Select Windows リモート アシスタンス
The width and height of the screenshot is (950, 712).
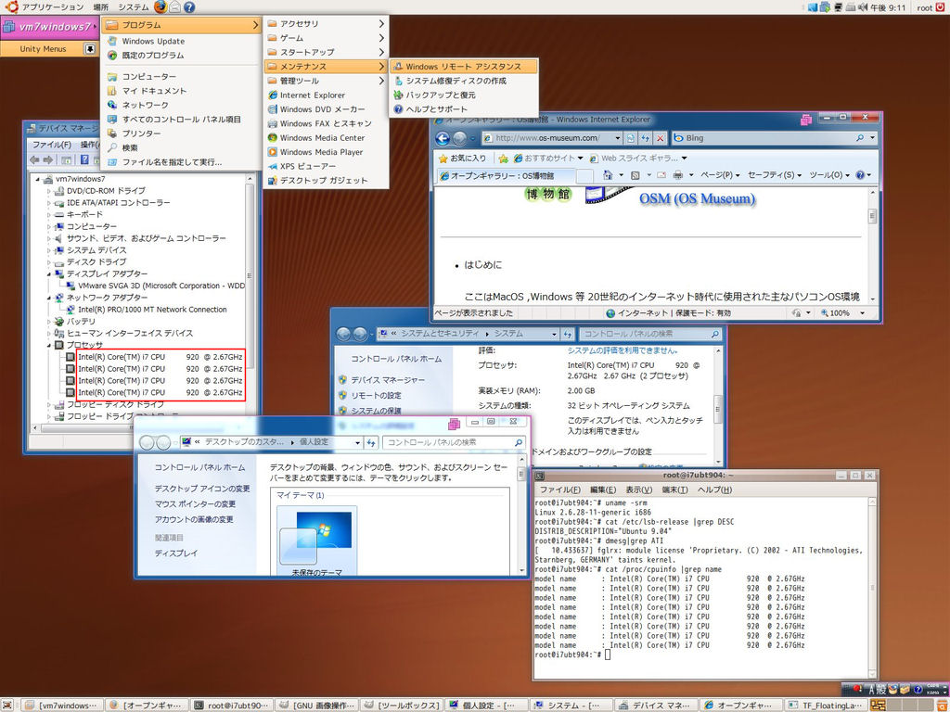(464, 67)
